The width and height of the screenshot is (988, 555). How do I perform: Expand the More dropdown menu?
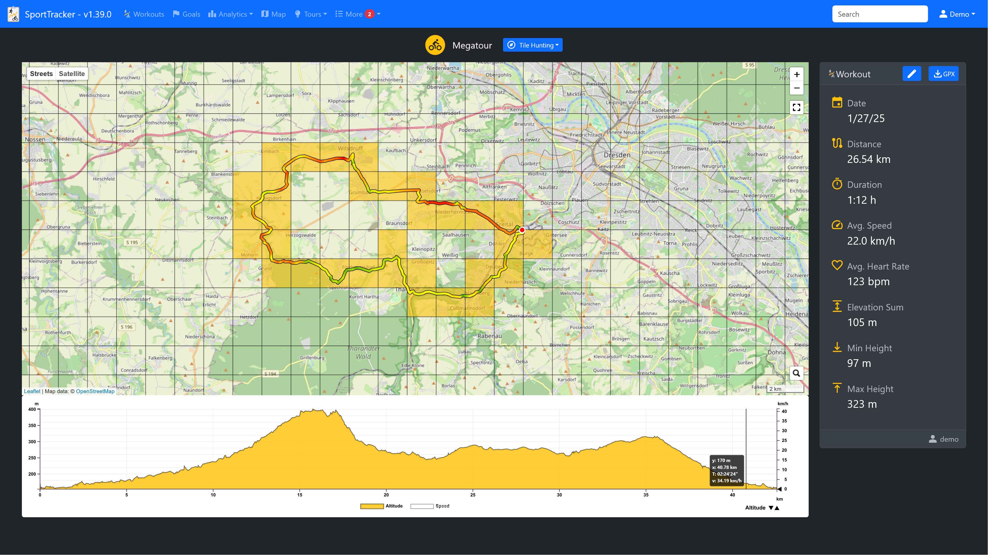tap(358, 14)
